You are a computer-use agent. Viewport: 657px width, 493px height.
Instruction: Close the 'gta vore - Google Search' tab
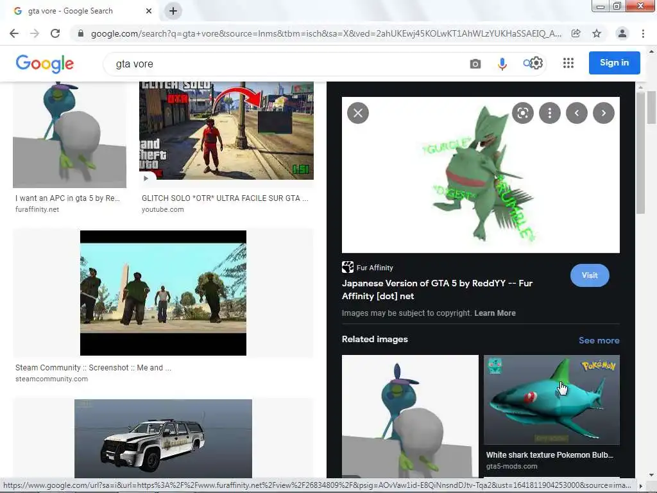(149, 11)
